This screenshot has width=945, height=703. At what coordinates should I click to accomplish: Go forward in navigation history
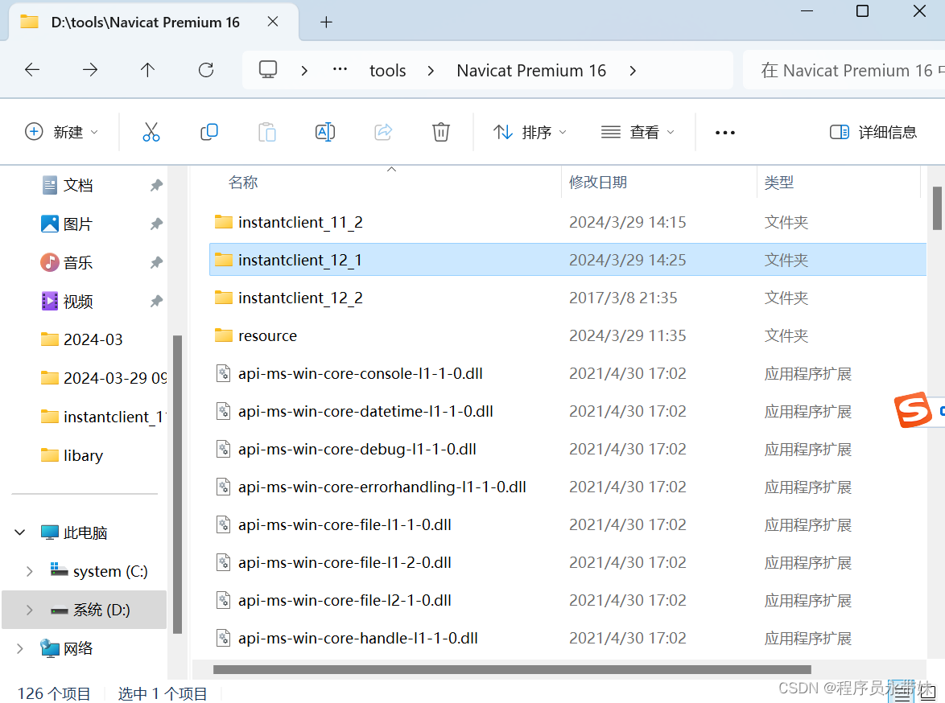click(x=90, y=70)
